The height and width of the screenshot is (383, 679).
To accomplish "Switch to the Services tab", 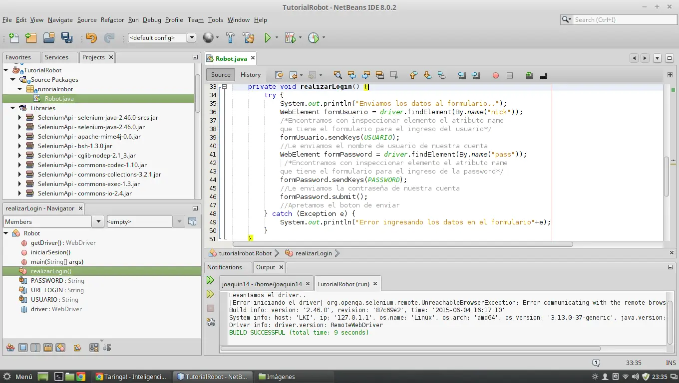I will click(x=56, y=57).
